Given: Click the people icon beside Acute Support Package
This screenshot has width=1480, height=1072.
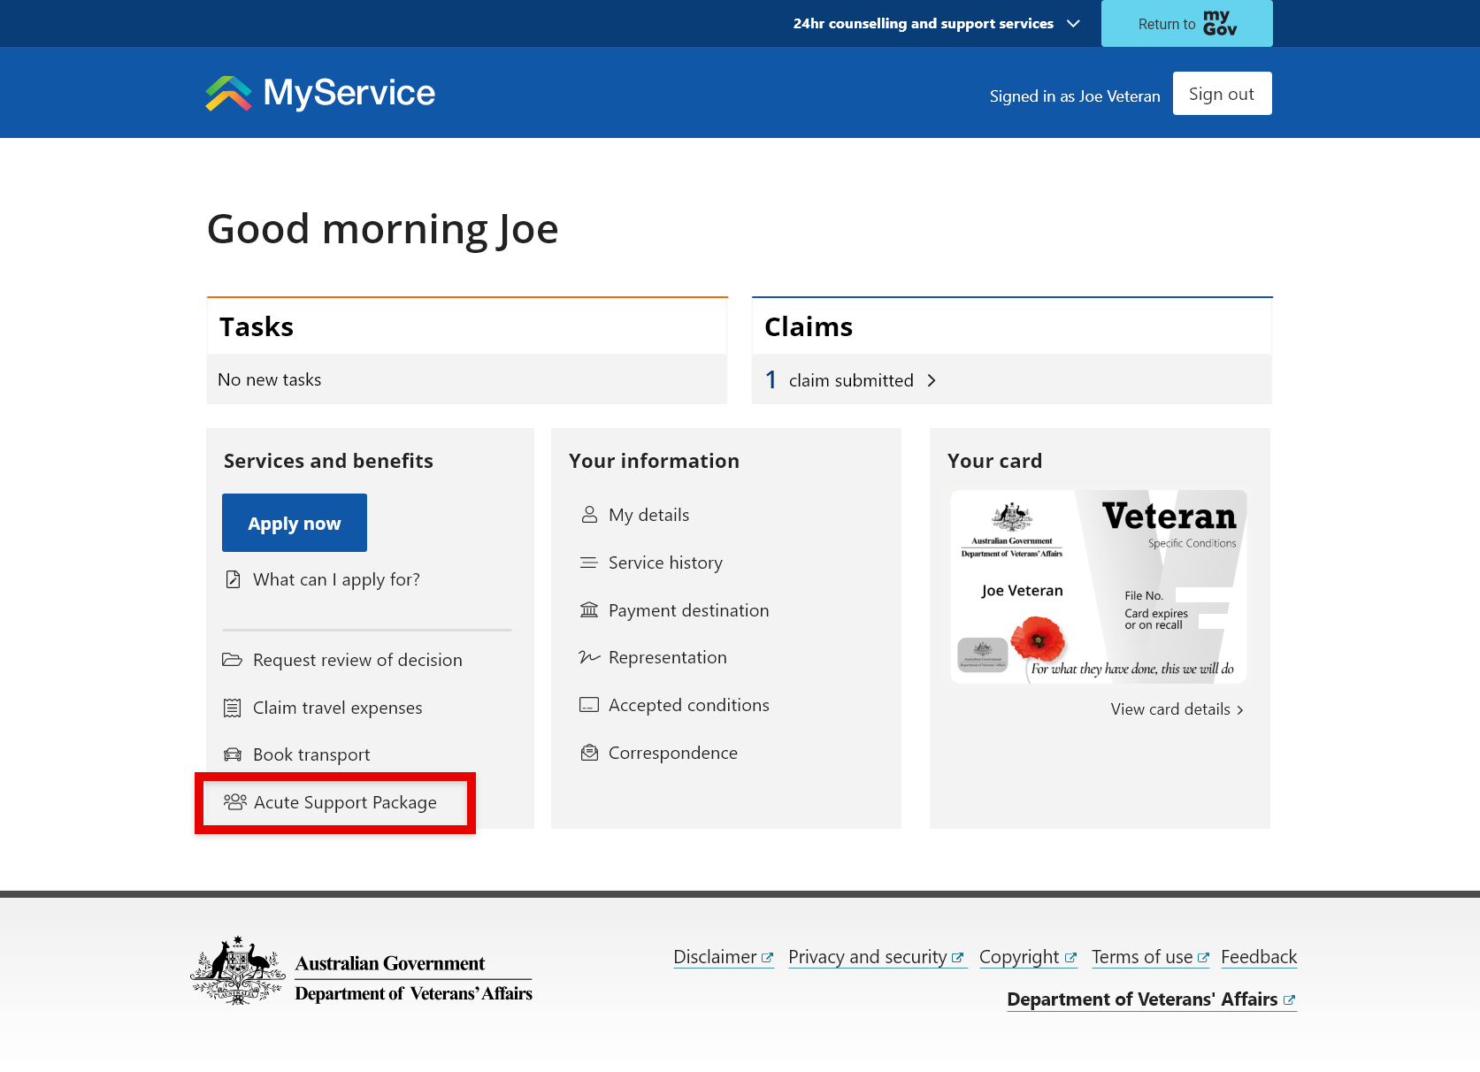Looking at the screenshot, I should click(234, 802).
